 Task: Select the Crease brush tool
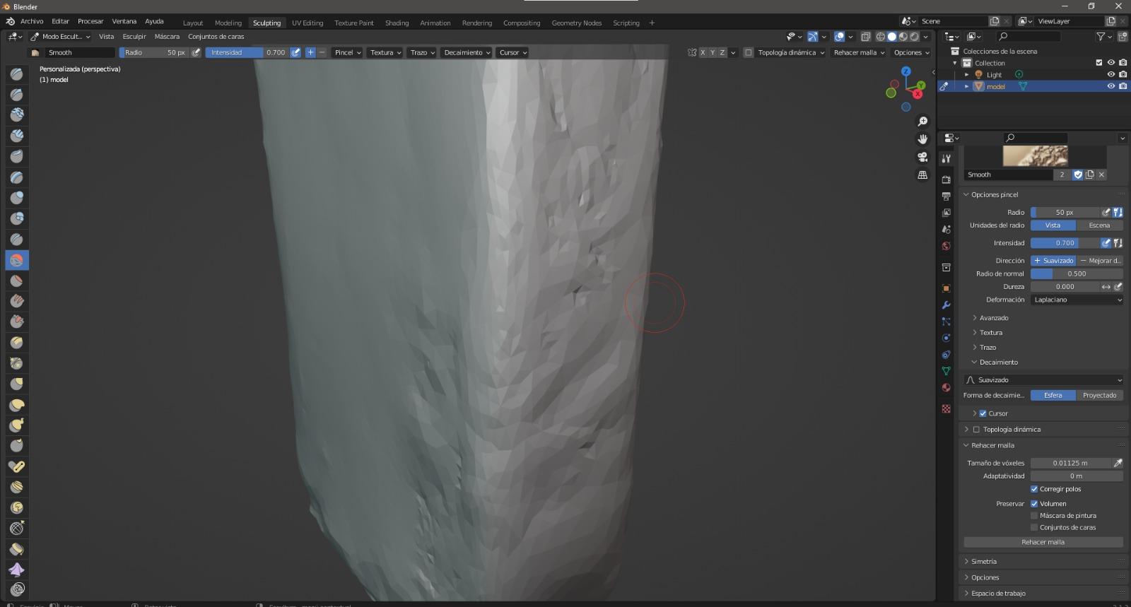17,240
